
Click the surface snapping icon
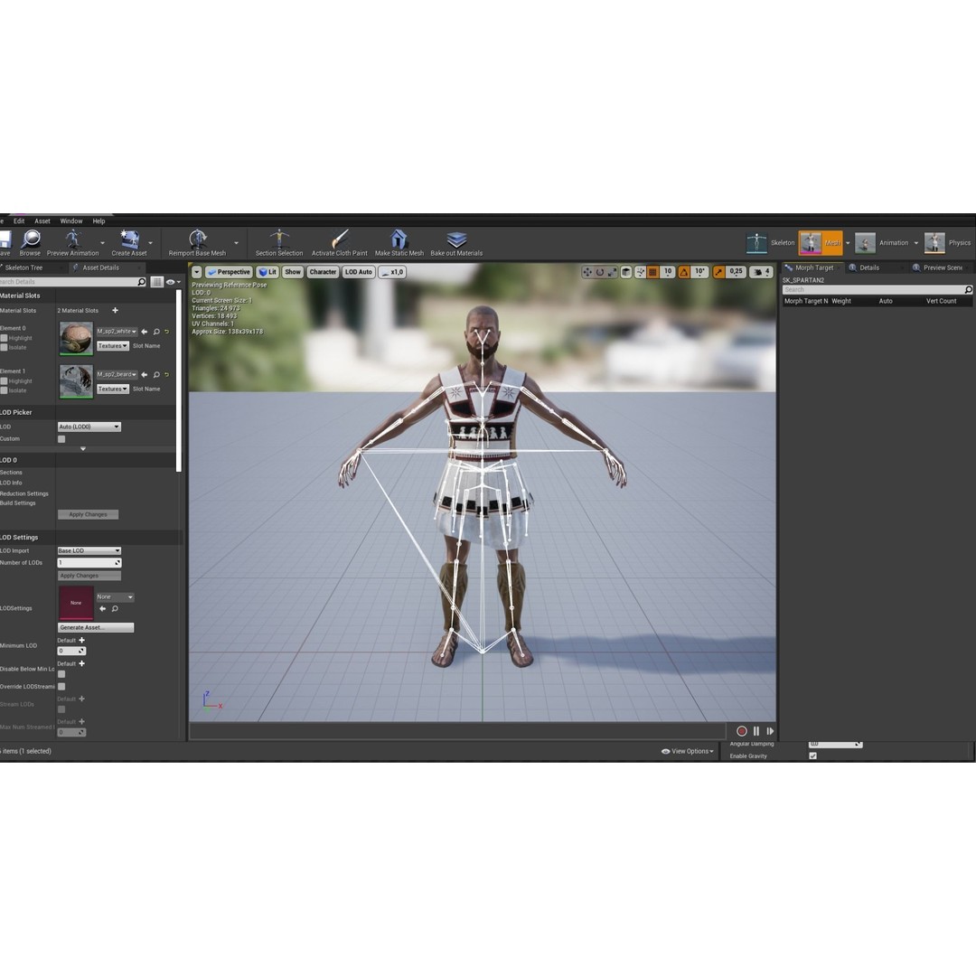pyautogui.click(x=640, y=272)
